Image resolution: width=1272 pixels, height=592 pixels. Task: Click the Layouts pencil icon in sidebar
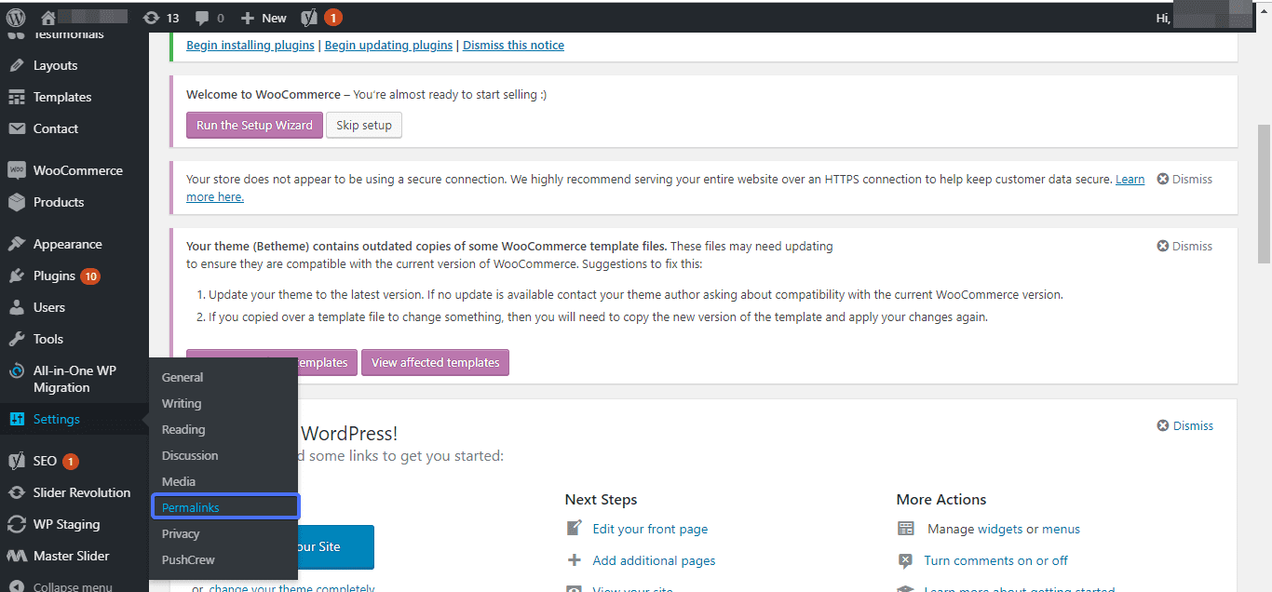click(16, 65)
